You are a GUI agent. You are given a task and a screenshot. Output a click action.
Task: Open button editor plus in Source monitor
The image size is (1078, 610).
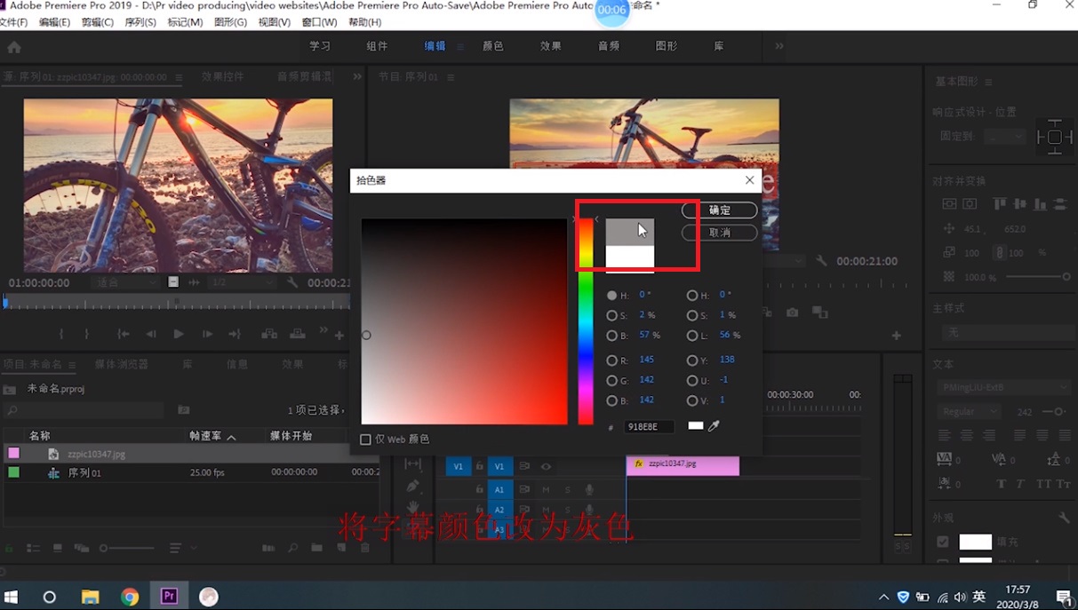point(339,336)
